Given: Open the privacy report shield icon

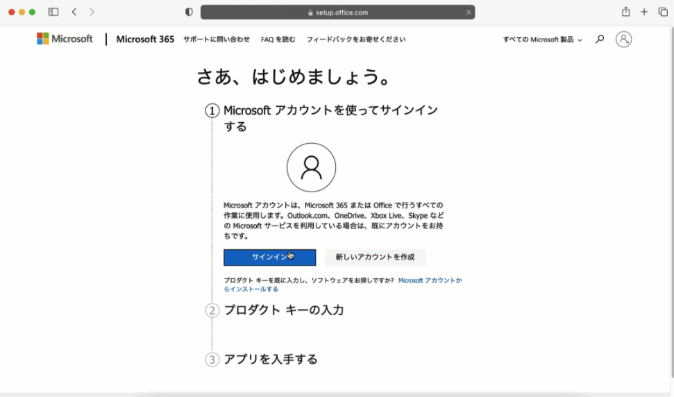Looking at the screenshot, I should pyautogui.click(x=189, y=12).
